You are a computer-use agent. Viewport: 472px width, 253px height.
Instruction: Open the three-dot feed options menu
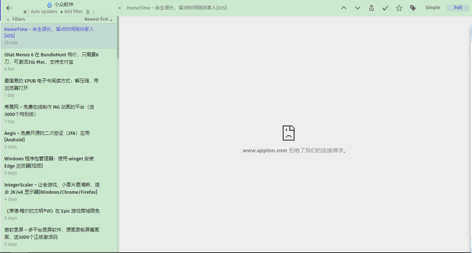tap(94, 12)
